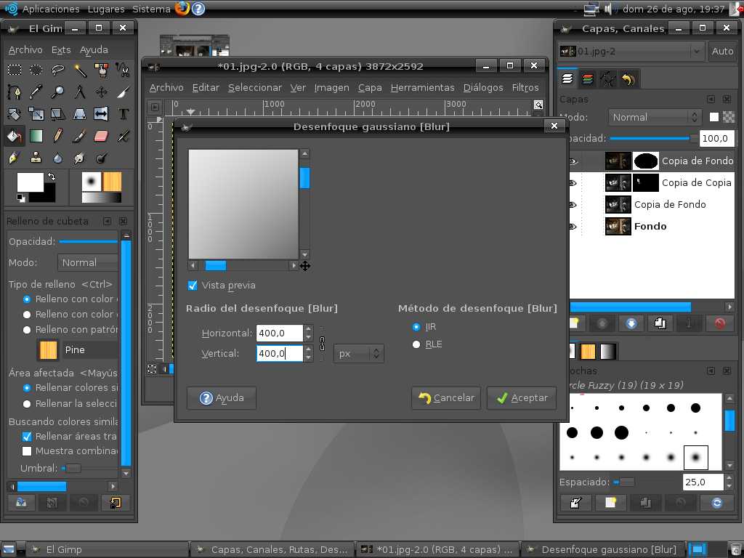Choose the Free Select lasso tool

pos(58,70)
